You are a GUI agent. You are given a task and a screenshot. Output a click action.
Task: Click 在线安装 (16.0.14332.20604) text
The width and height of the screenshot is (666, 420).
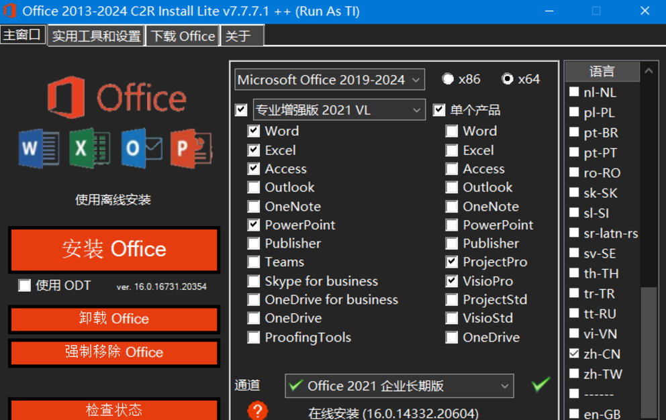[393, 413]
